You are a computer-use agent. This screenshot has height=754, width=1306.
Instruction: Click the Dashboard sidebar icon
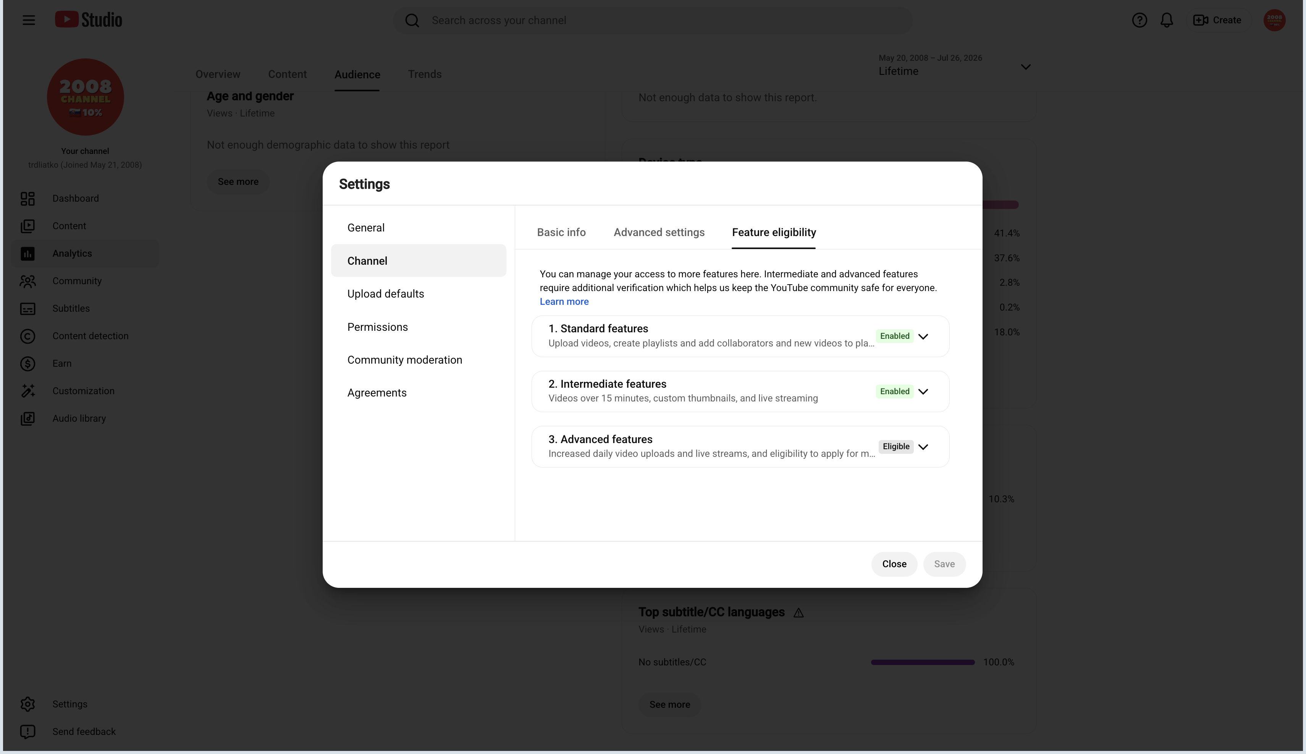[27, 198]
